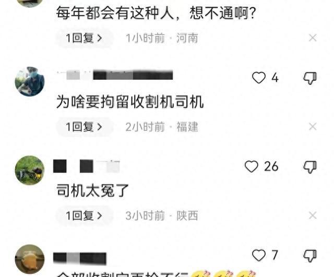Viewport: 334px width, 277px height.
Task: Dislike the 司机太冤了 comment
Action: click(310, 167)
